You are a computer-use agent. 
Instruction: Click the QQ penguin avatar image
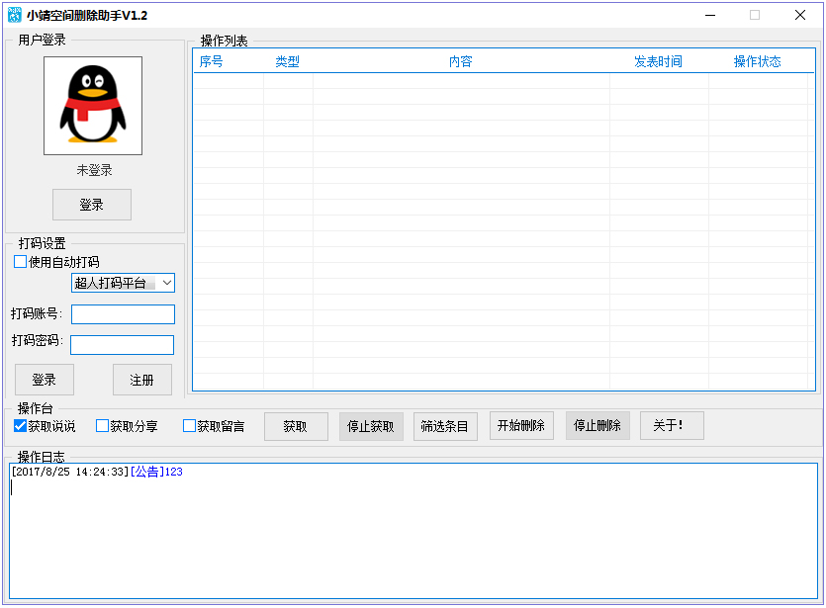[93, 106]
